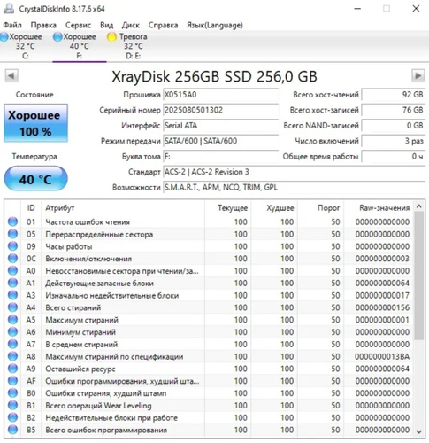Viewport: 429px width, 443px height.
Task: Open the Правка menu
Action: (43, 25)
